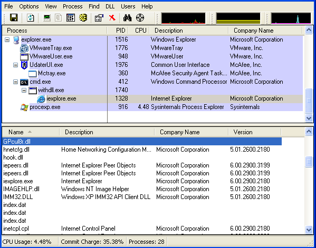Image resolution: width=316 pixels, height=248 pixels.
Task: Click the Commit Charge: 35.38% status entry
Action: coord(92,242)
